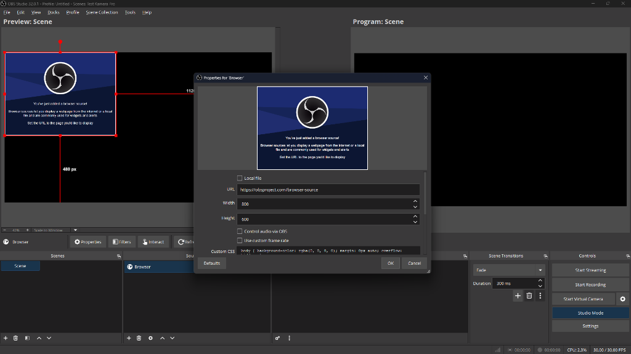631x354 pixels.
Task: Move source down arrow in Sources dock
Action: tap(173, 339)
